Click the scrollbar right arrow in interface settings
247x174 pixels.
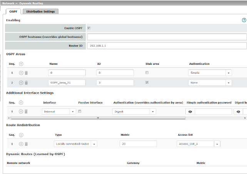pyautogui.click(x=245, y=118)
